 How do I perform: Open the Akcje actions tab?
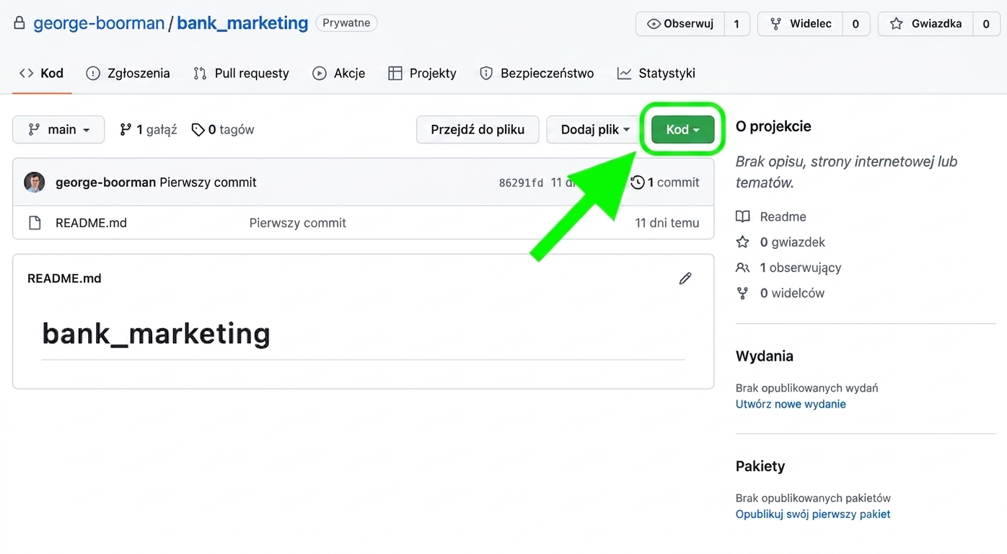coord(338,73)
